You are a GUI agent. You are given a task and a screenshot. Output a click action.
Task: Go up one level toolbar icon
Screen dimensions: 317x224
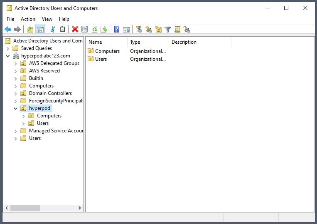coord(30,30)
